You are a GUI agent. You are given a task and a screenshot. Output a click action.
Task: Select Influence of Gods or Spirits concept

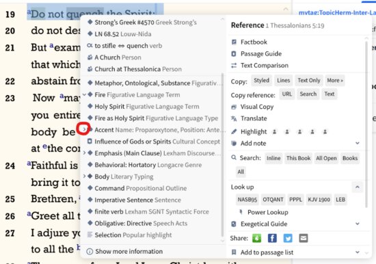[157, 142]
